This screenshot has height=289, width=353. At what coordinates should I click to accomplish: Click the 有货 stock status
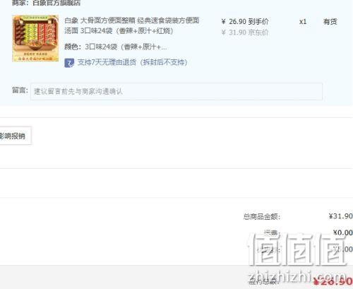[x=330, y=22]
